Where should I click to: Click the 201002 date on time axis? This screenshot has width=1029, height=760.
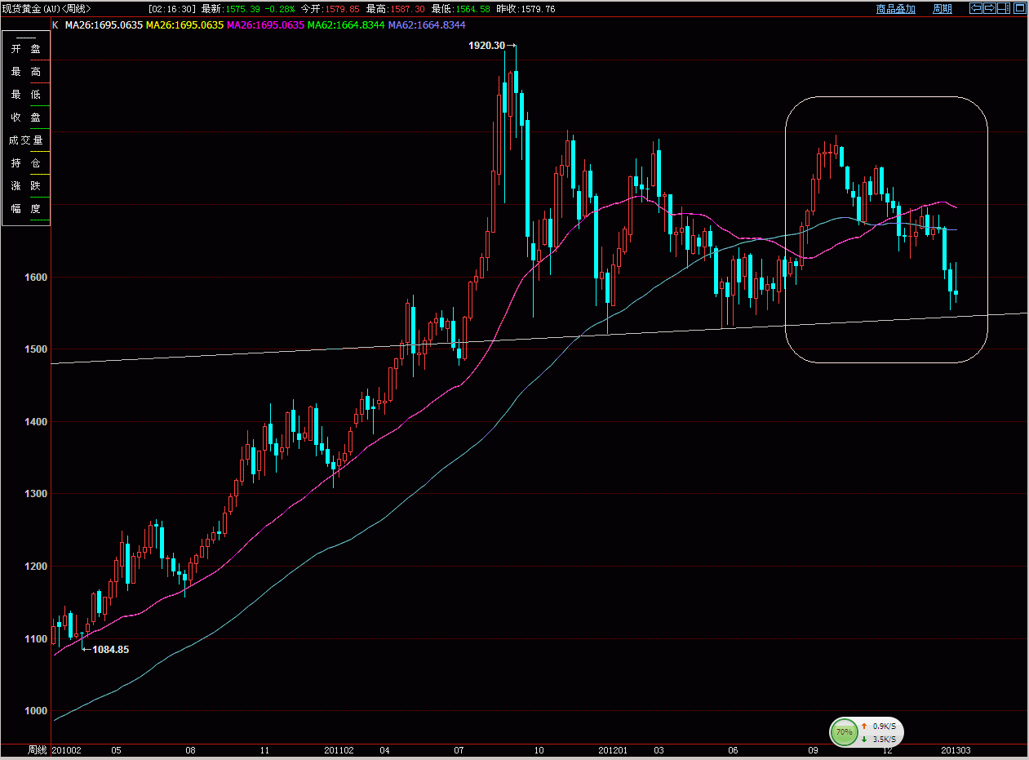[66, 749]
